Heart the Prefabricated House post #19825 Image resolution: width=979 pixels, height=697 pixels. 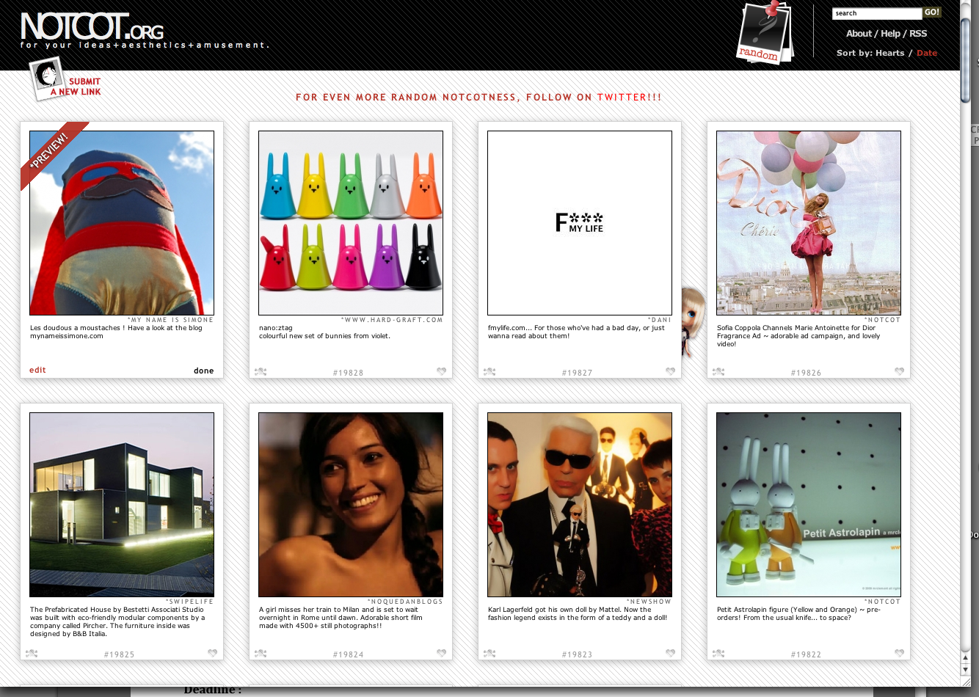point(212,653)
